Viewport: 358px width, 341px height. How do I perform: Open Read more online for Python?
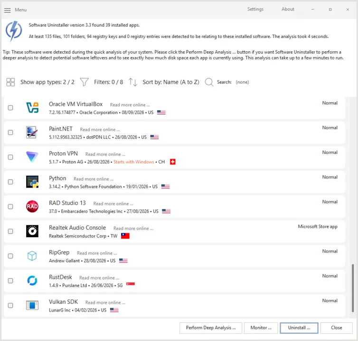click(x=94, y=179)
